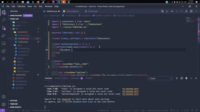Open the Accounts menu icon
Viewport: 200px width, 112px height.
[3, 97]
